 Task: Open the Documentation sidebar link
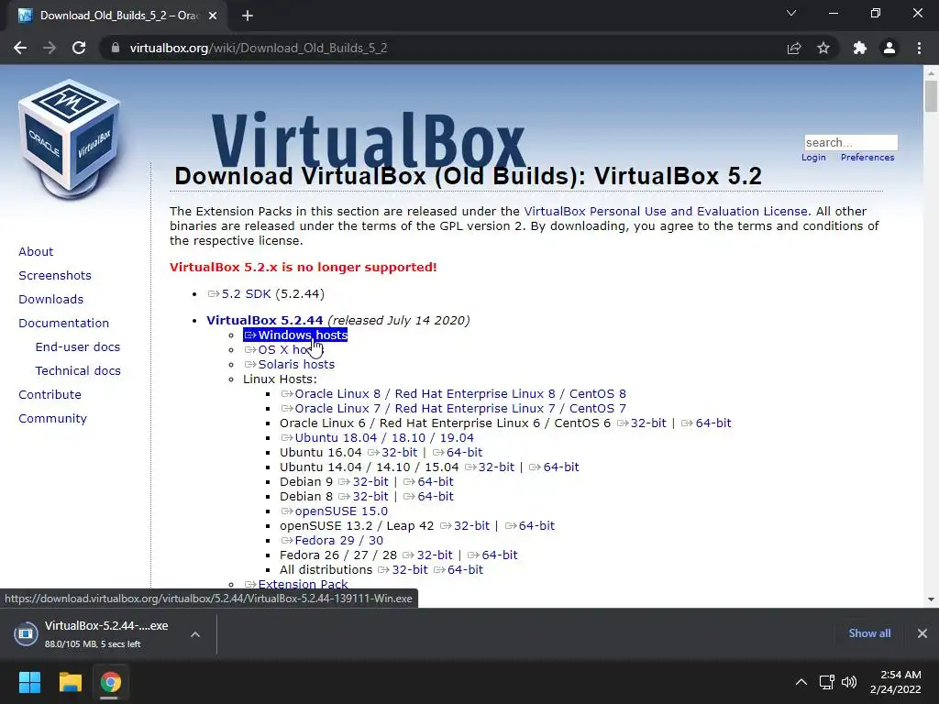[64, 324]
